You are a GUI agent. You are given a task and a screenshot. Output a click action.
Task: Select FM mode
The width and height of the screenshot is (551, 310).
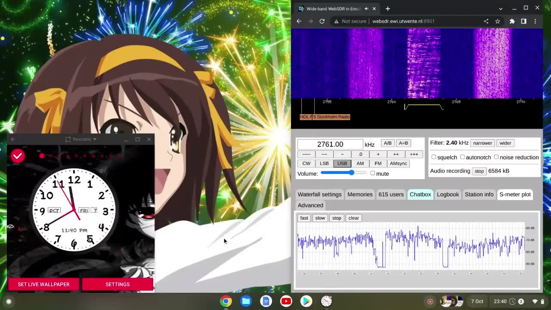378,163
